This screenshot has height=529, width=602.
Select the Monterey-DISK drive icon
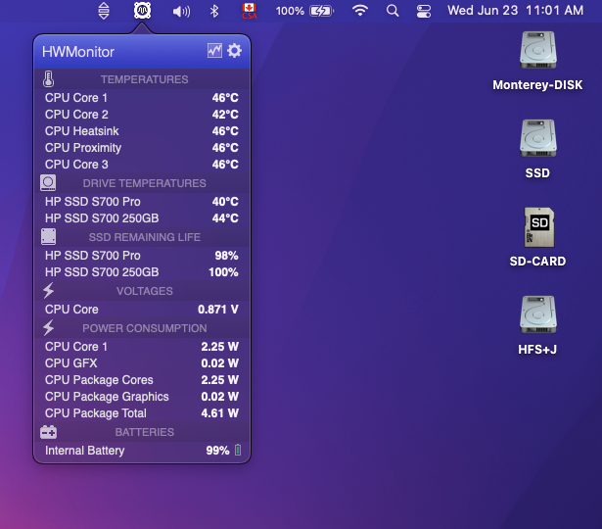click(x=537, y=50)
